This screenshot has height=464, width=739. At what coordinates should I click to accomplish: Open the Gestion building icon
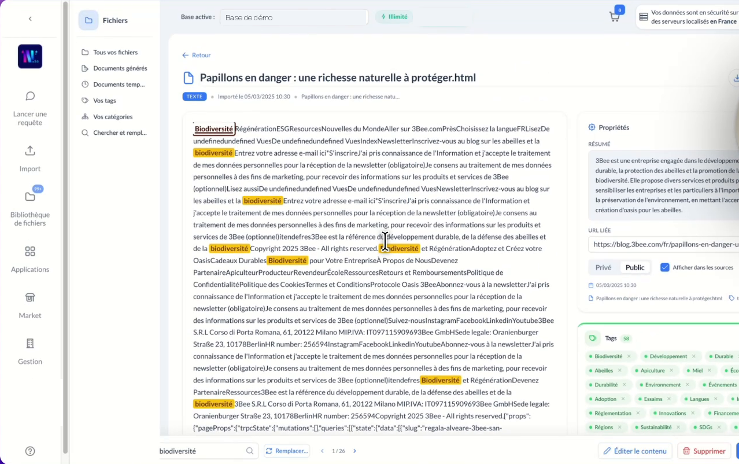[x=30, y=344]
